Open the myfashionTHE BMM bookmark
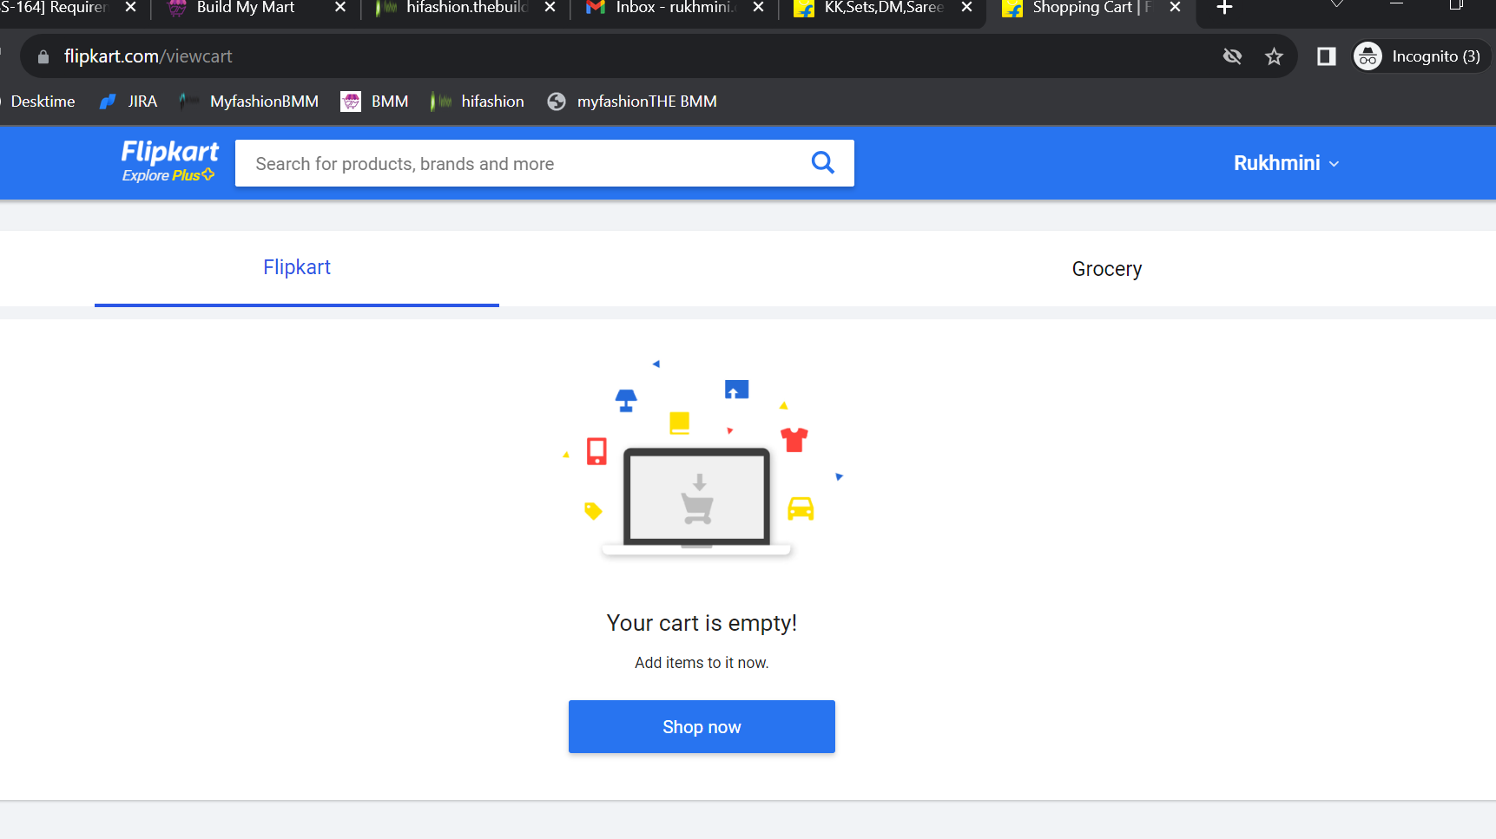This screenshot has height=839, width=1496. [x=632, y=102]
